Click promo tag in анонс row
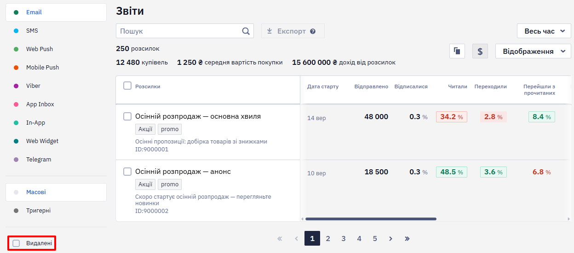Image resolution: width=574 pixels, height=253 pixels. (x=170, y=184)
